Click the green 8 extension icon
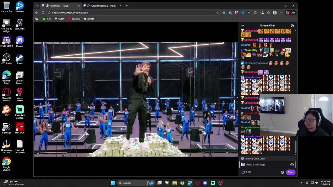333x187 pixels. [x=249, y=12]
